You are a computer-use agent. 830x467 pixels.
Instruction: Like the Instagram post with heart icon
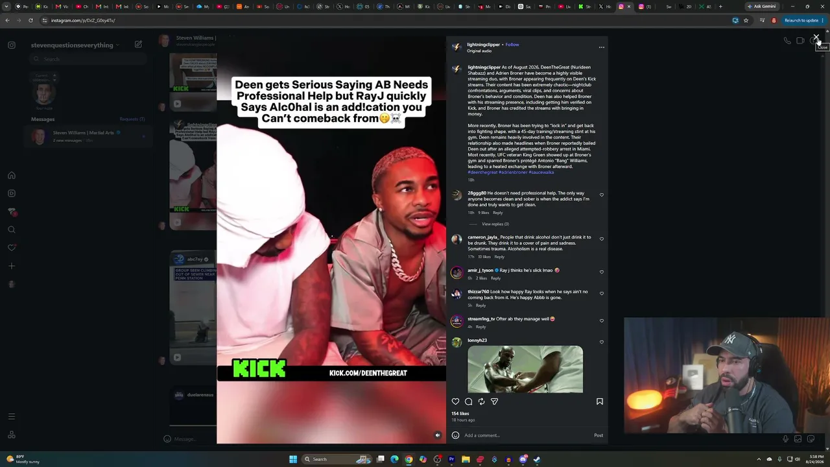(x=455, y=401)
